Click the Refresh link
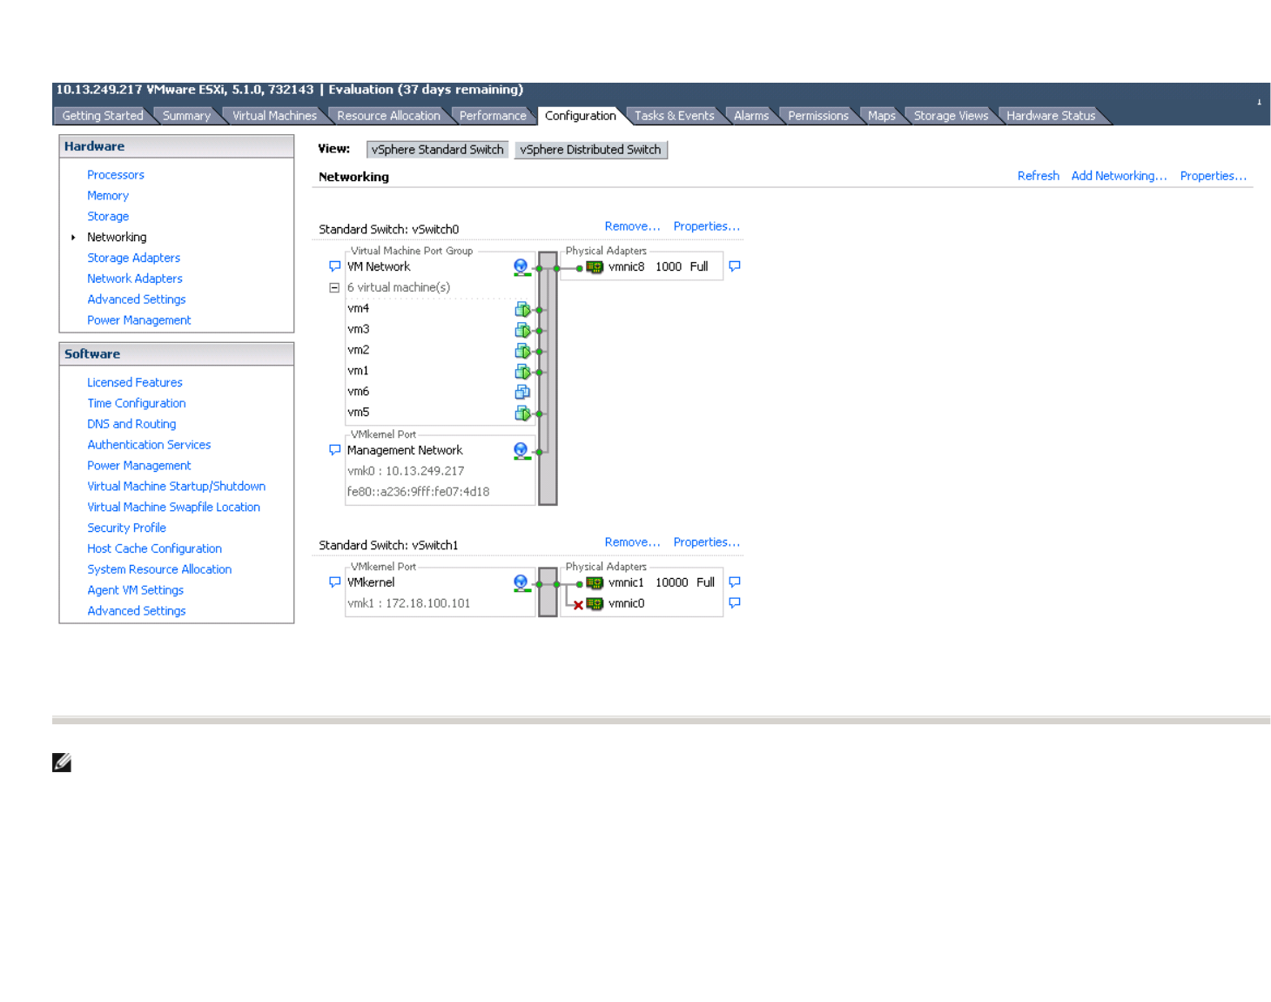1271x1002 pixels. [1039, 176]
